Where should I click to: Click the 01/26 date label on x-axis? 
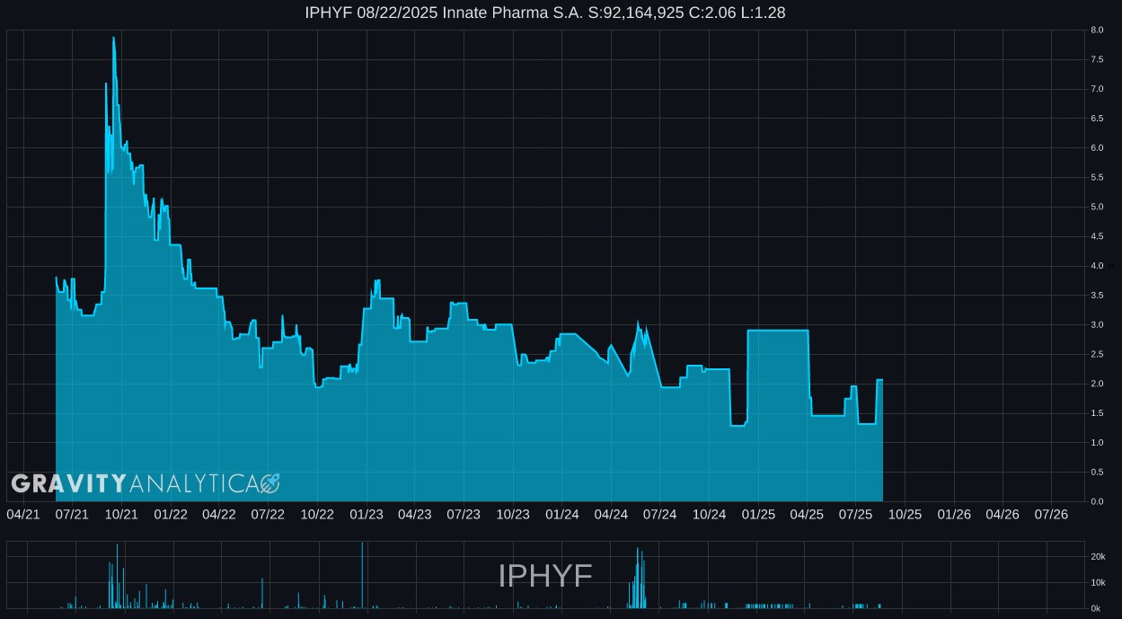(954, 514)
